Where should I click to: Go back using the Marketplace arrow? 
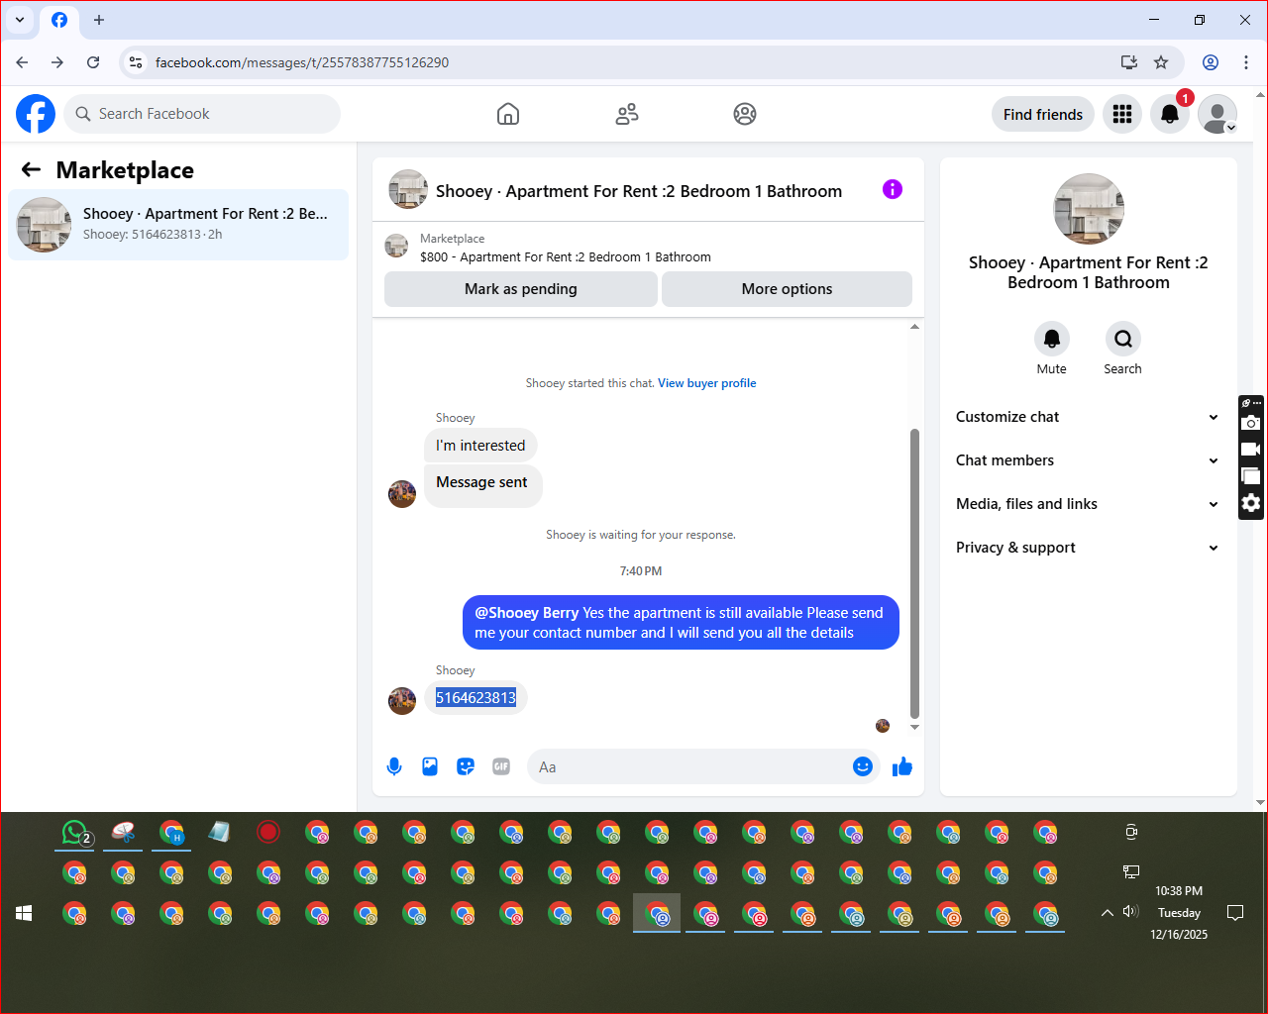[x=31, y=169]
